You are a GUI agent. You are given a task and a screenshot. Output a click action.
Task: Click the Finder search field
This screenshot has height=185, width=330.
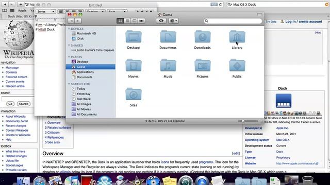coord(233,21)
